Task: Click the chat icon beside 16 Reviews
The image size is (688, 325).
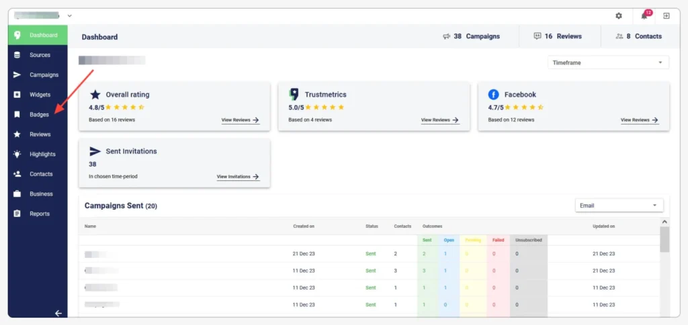Action: tap(537, 36)
